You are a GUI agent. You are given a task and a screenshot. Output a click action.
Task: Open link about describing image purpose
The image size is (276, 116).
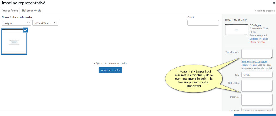pyautogui.click(x=254, y=63)
